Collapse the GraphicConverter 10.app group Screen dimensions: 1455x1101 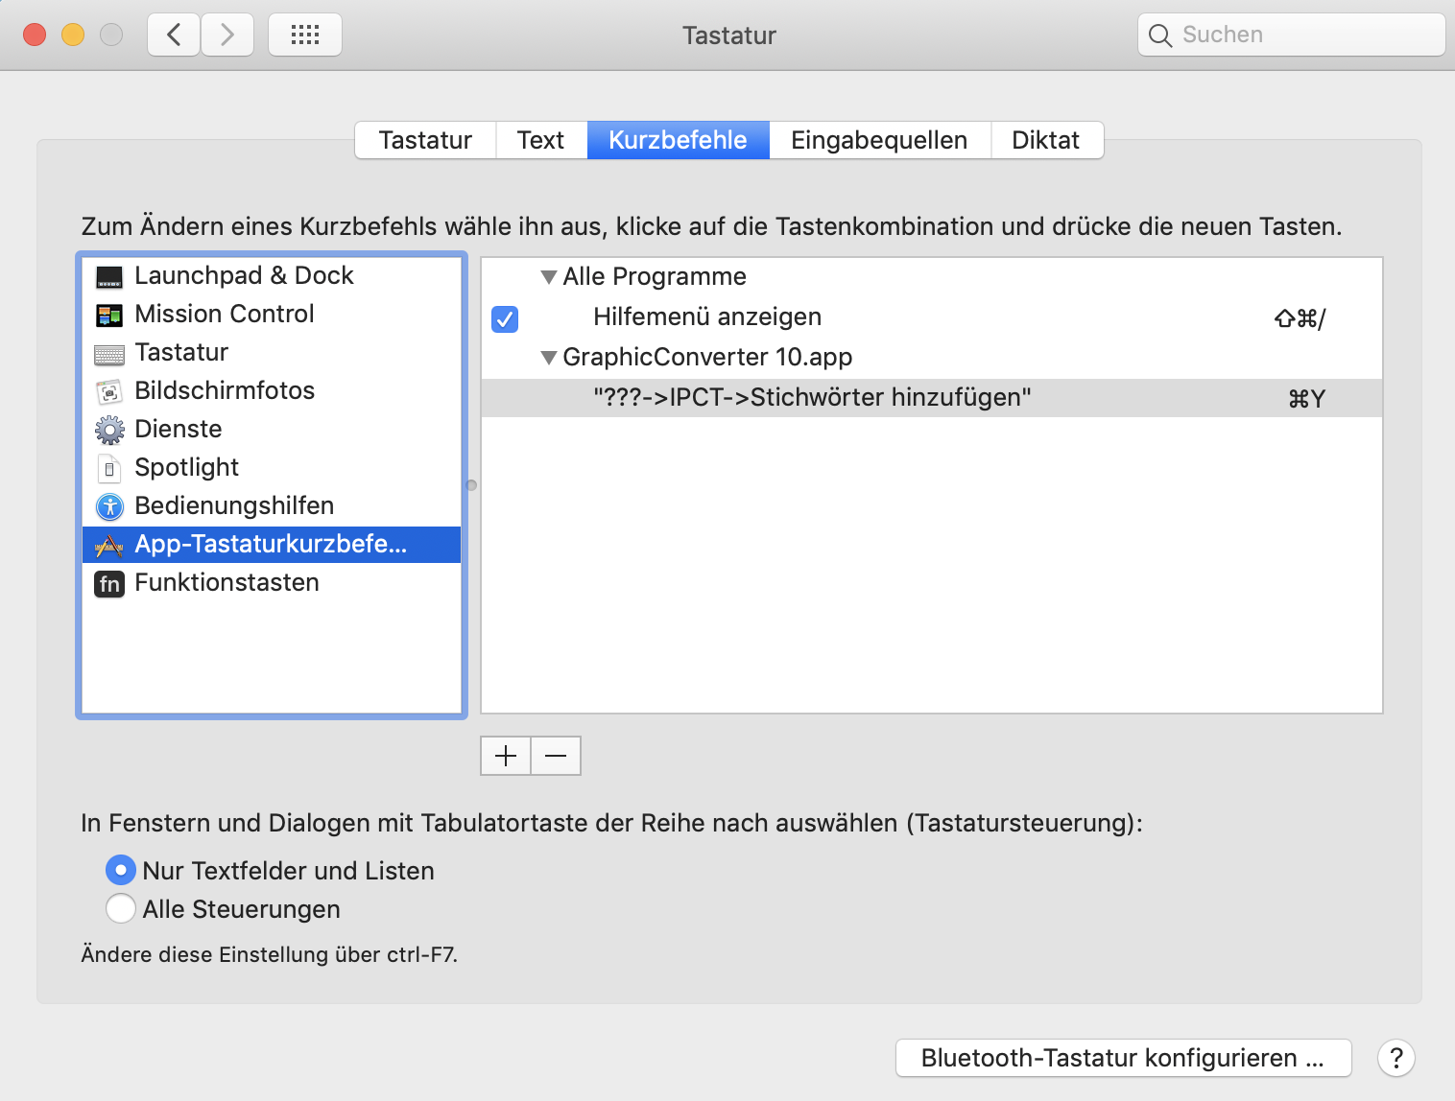[x=549, y=358]
